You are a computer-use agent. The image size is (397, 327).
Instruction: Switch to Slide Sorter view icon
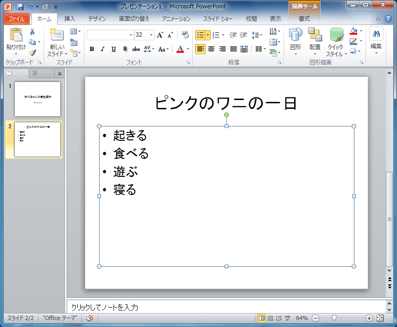pyautogui.click(x=271, y=318)
